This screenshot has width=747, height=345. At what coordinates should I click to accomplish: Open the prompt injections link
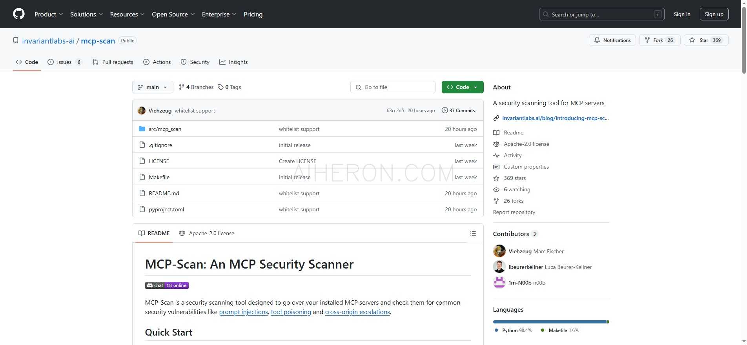click(x=243, y=312)
